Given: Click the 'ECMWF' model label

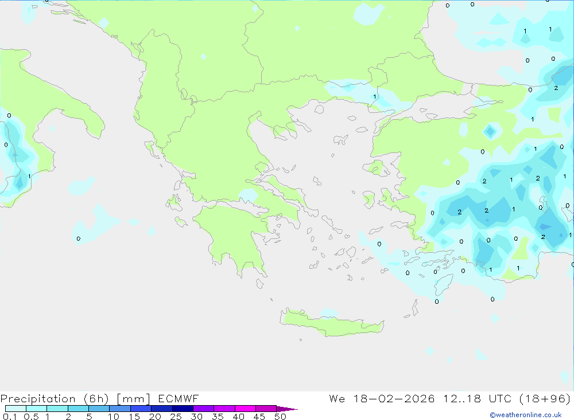Looking at the screenshot, I should [179, 398].
